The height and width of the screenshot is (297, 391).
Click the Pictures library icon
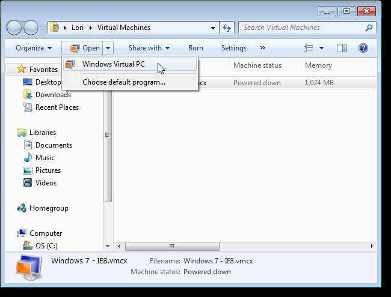tap(28, 170)
